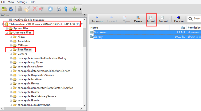This screenshot has height=111, width=201.
Task: Click tree vertical scrollbar up arrow
Action: pyautogui.click(x=85, y=20)
